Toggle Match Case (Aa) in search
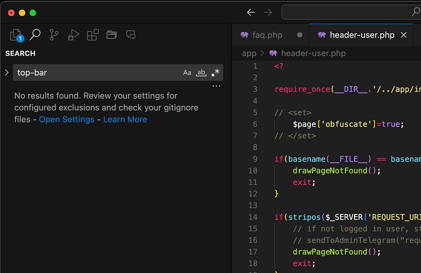Screen dimensions: 421x273 187,72
